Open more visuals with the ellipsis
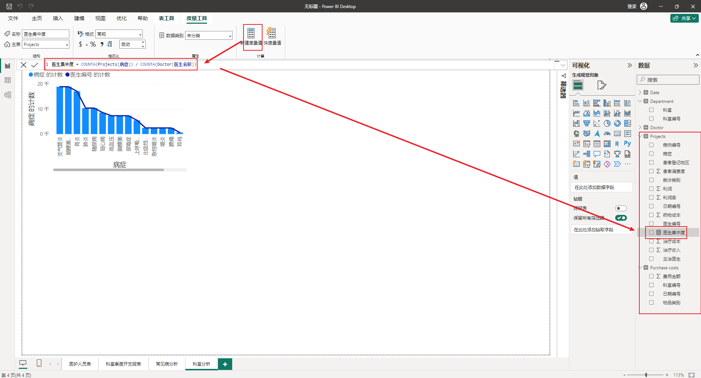The height and width of the screenshot is (378, 701). [628, 164]
